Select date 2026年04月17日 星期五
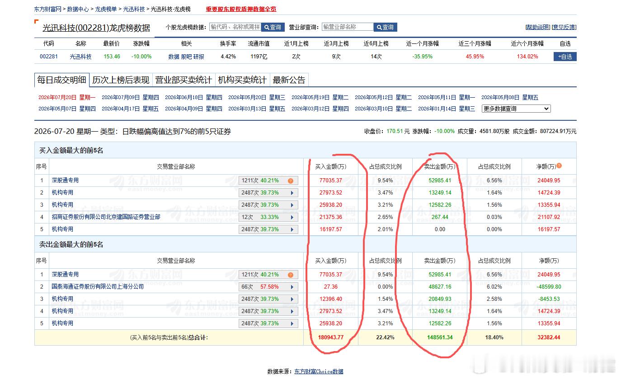The height and width of the screenshot is (380, 621). coord(130,109)
